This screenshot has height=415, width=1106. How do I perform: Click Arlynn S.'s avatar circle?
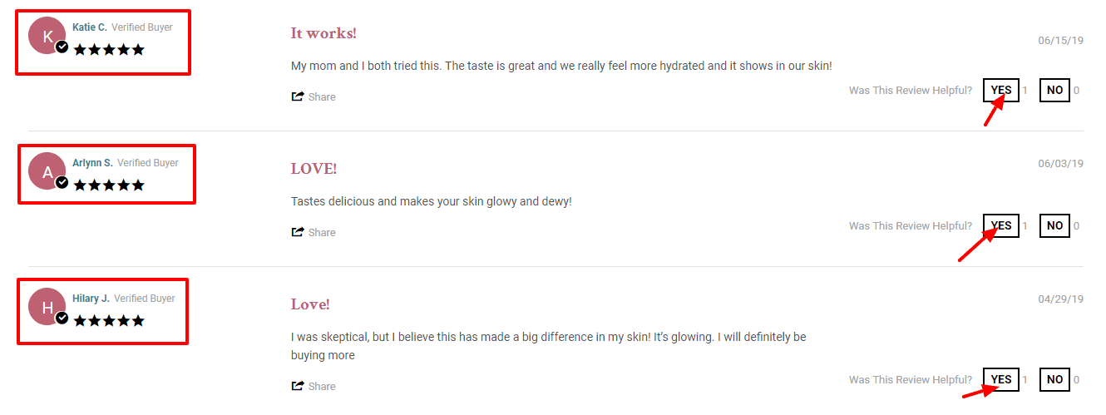(x=47, y=171)
